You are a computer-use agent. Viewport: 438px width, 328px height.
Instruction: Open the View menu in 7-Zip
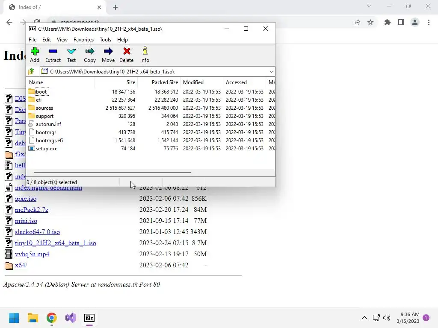[x=62, y=40]
